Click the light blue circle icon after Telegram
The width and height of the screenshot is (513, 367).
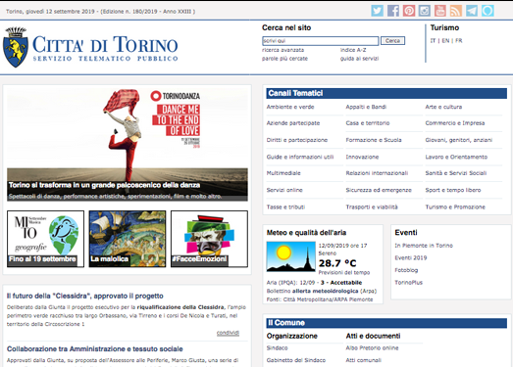pos(487,11)
